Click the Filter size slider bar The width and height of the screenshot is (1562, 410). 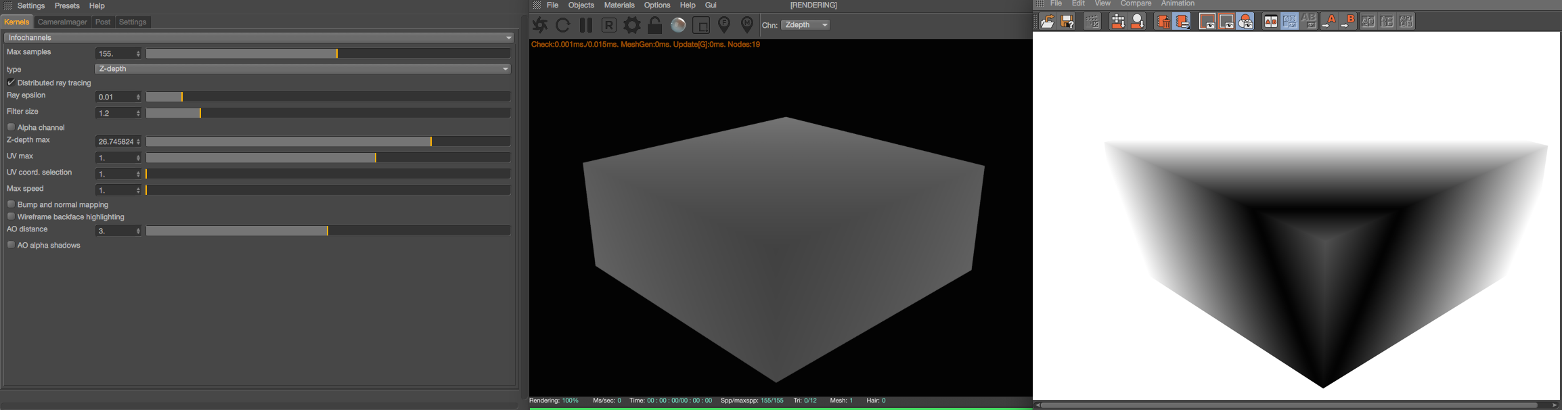coord(328,113)
